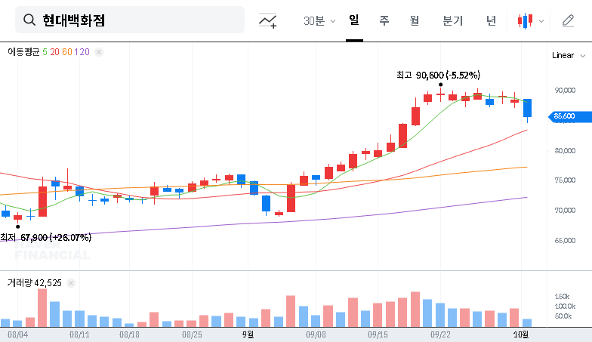592x342 pixels.
Task: Switch to the 주 weekly tab
Action: (384, 21)
